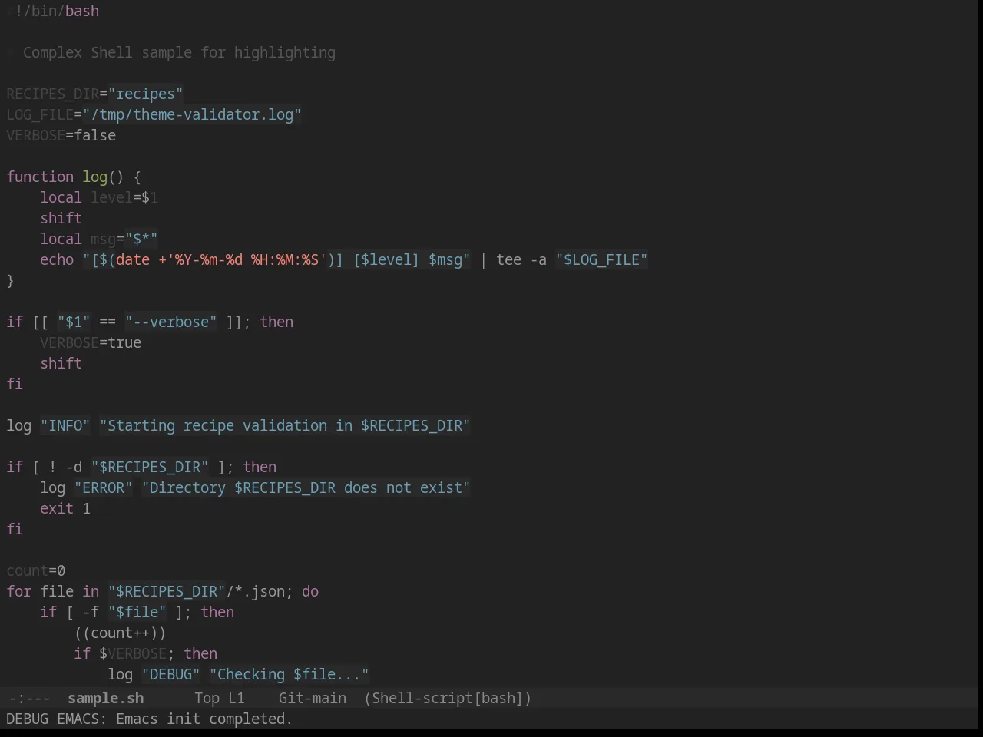Click the date format string '%Y-%m-%d %H:%M:%S'
Screen dimensions: 983x737
[247, 259]
